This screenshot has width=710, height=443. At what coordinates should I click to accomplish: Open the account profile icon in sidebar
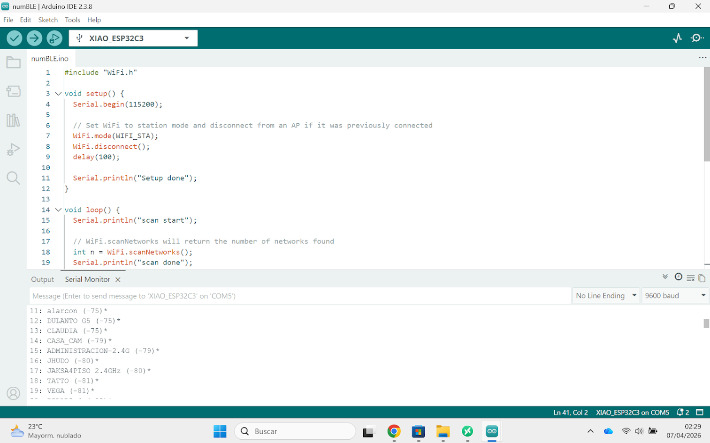(13, 393)
